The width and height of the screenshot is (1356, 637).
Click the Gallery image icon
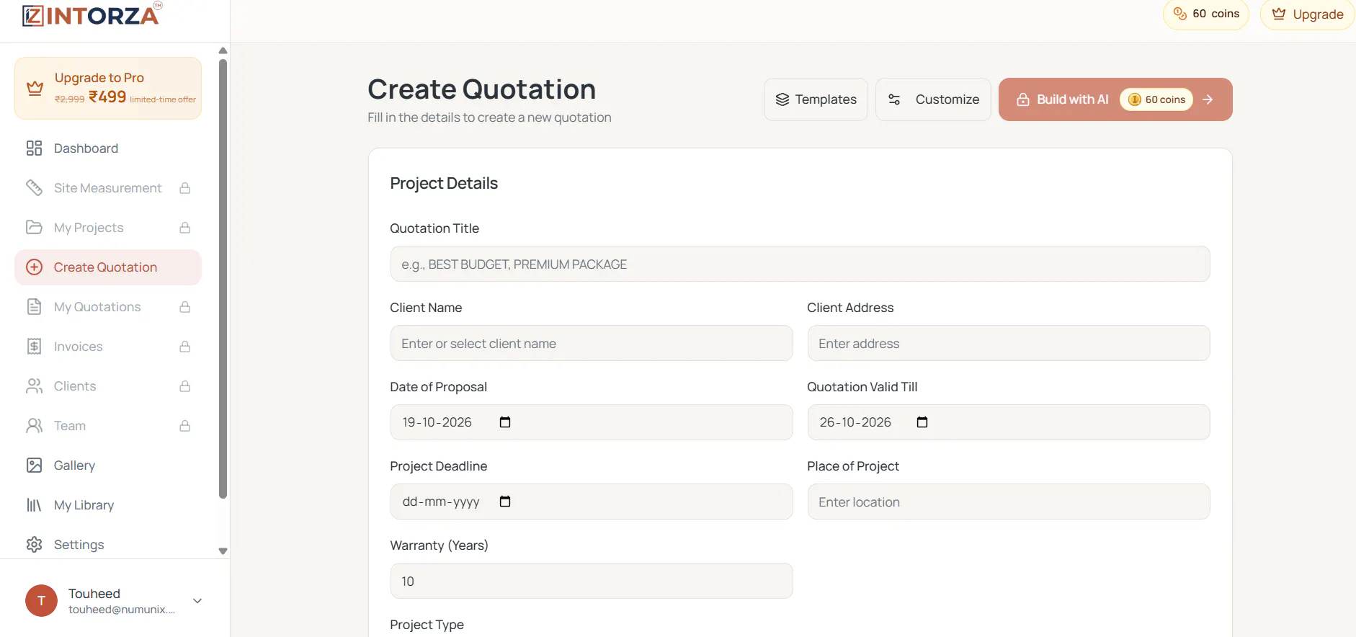[34, 465]
